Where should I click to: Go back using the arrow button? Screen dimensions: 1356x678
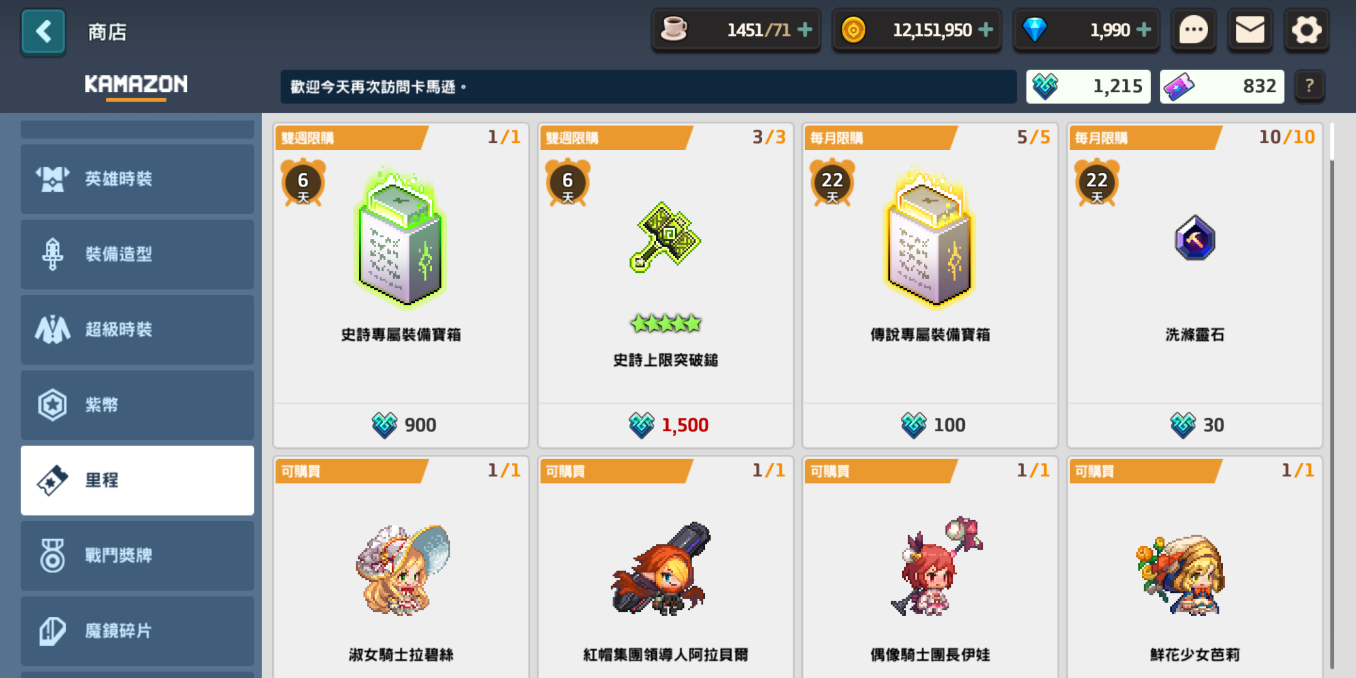coord(43,32)
